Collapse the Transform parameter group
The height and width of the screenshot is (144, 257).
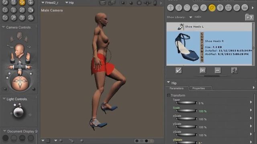169,95
